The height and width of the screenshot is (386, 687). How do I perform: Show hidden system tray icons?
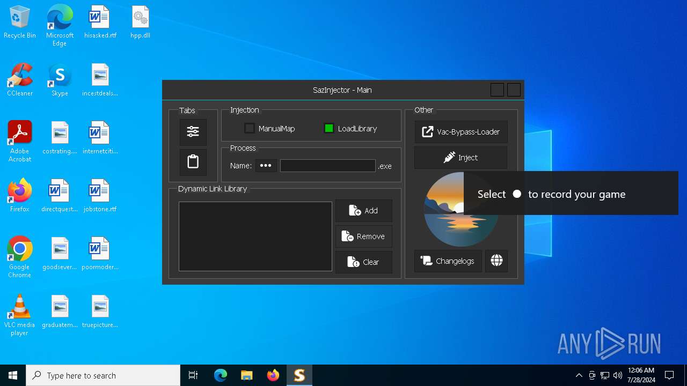[x=579, y=375]
